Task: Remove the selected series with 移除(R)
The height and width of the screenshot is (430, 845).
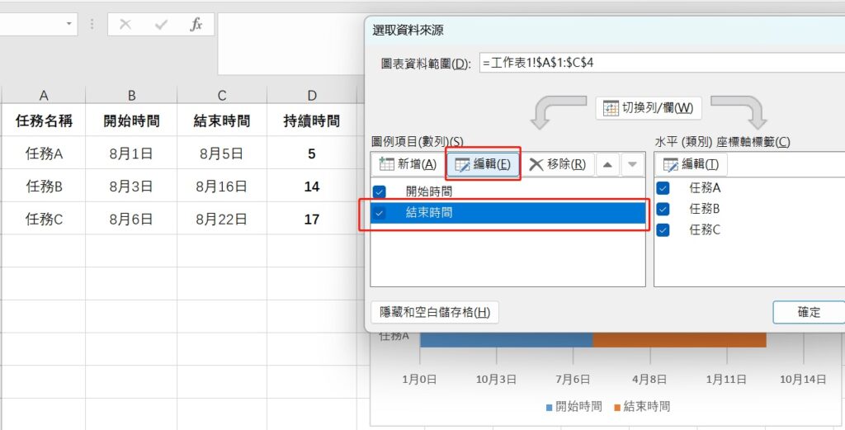Action: (x=557, y=164)
